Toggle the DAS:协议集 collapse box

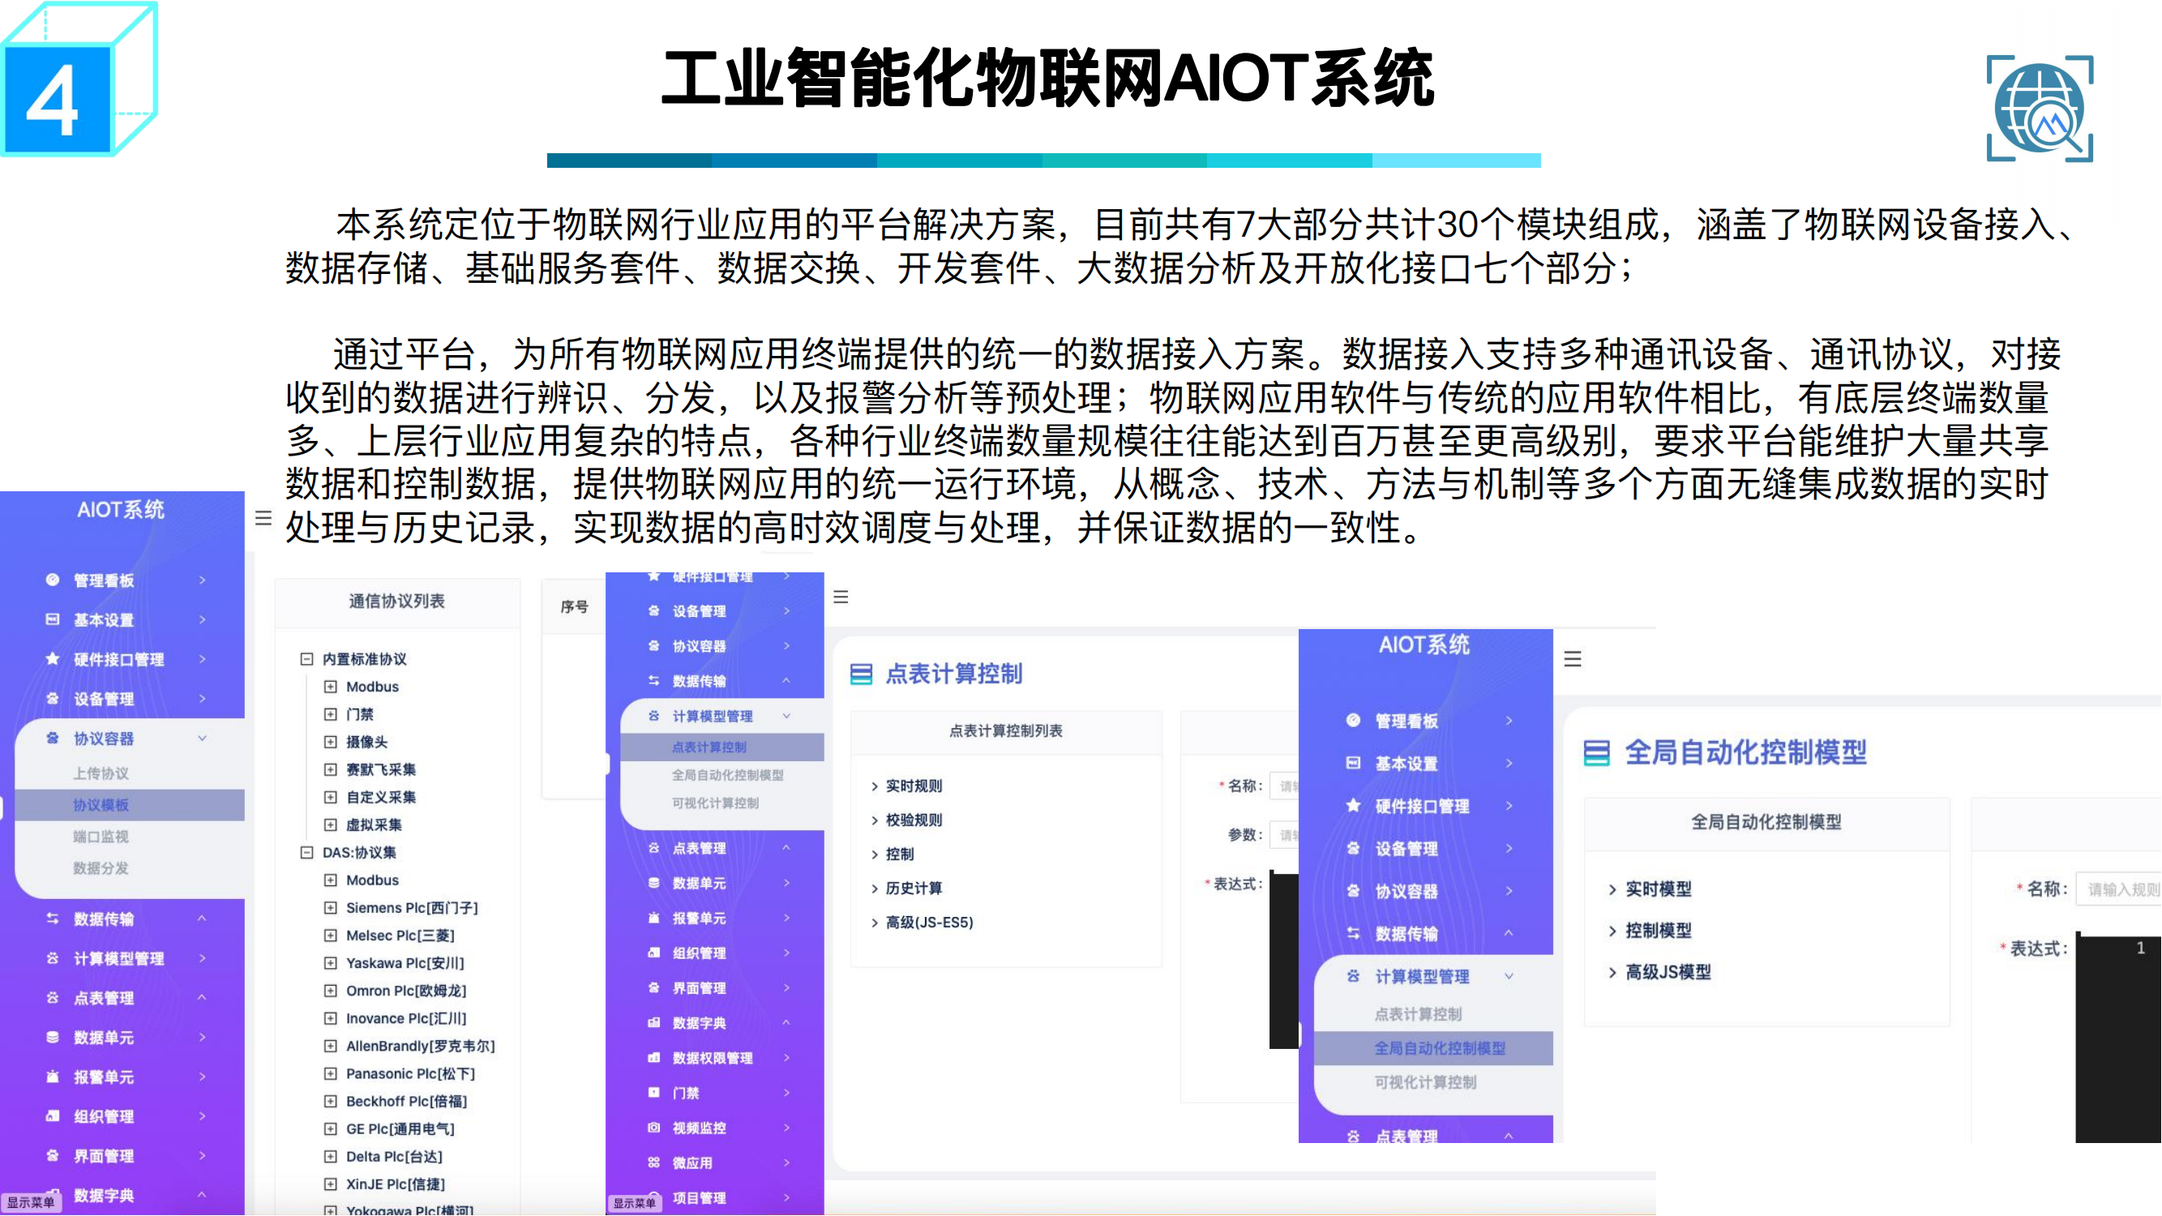[307, 853]
